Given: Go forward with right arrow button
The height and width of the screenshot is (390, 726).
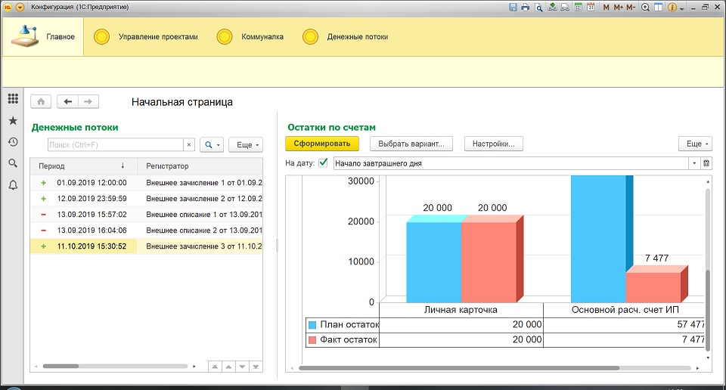Looking at the screenshot, I should (x=88, y=101).
